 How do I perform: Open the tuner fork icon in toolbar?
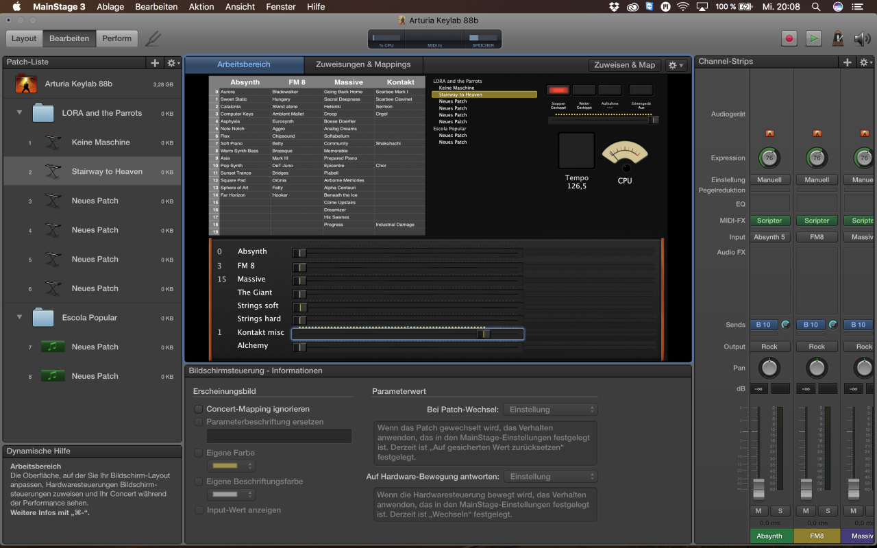[x=153, y=39]
